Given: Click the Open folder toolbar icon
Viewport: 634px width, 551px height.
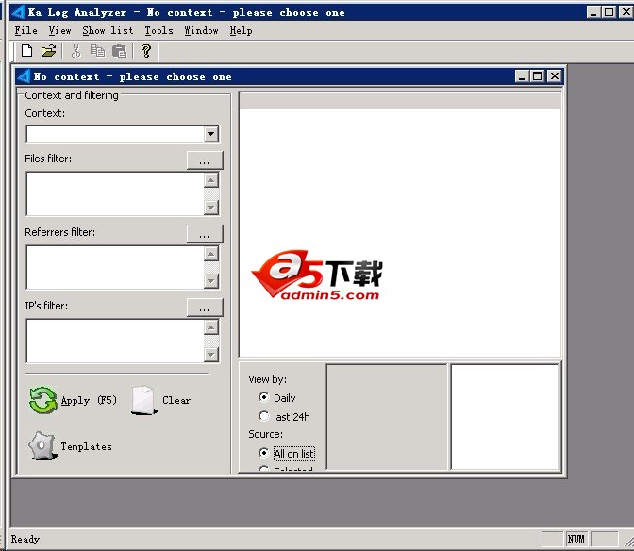Looking at the screenshot, I should coord(48,51).
